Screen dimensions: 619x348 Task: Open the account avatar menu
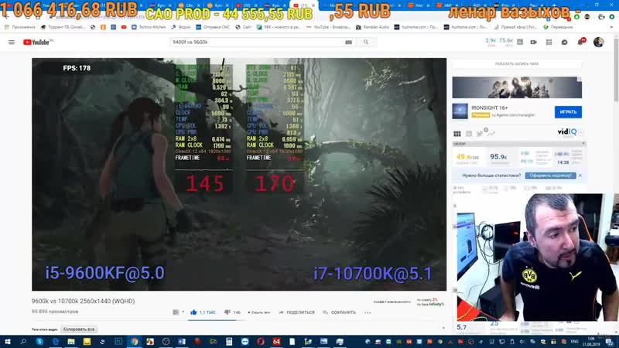pos(598,43)
